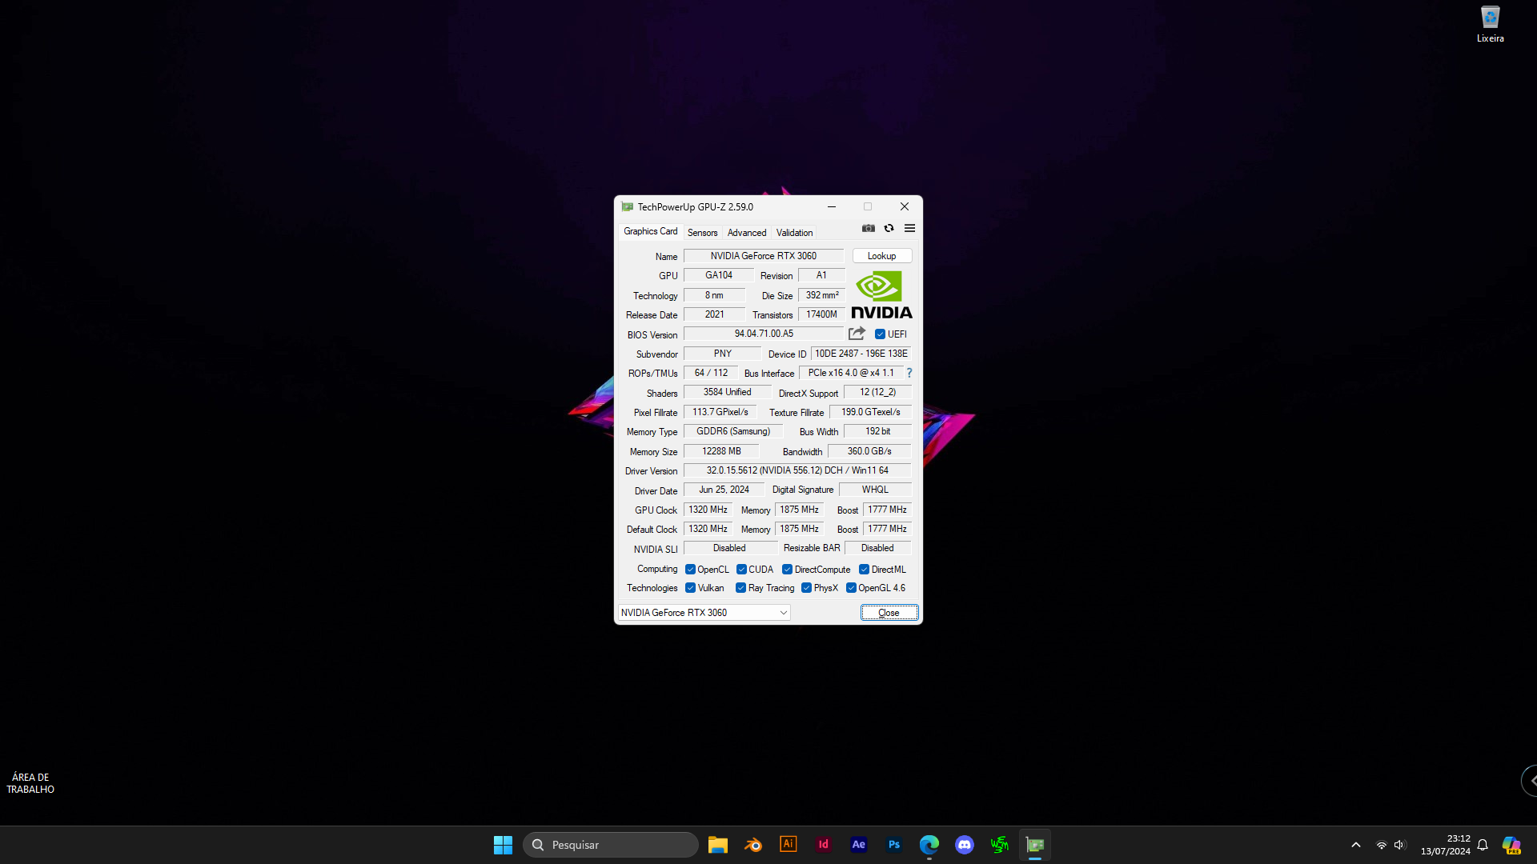Viewport: 1537px width, 864px height.
Task: Open the Copilot icon in taskbar corner
Action: 1511,845
